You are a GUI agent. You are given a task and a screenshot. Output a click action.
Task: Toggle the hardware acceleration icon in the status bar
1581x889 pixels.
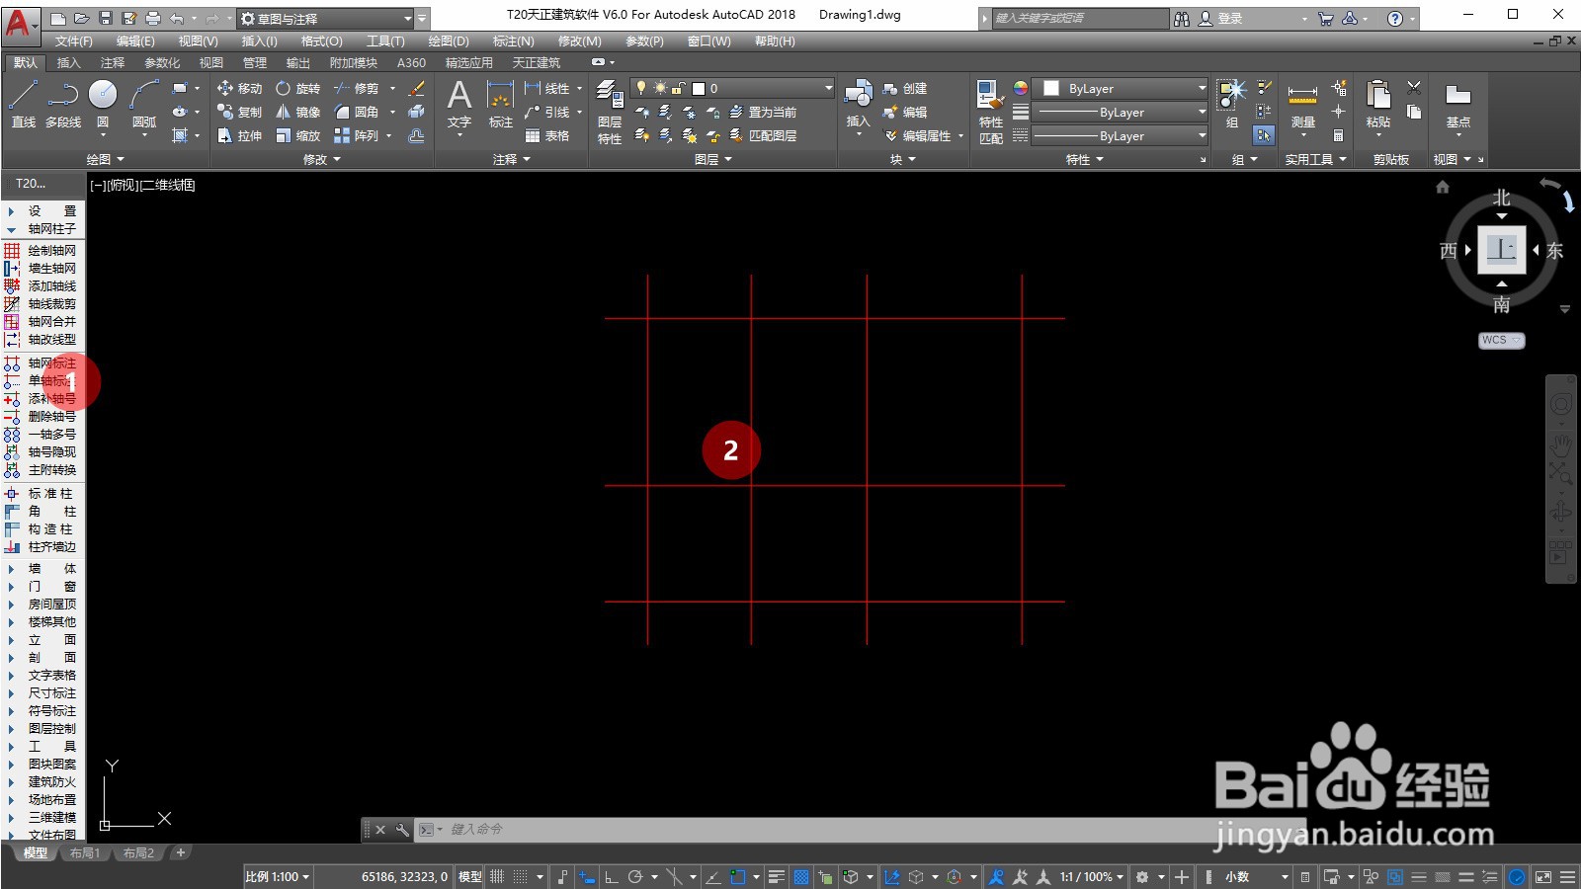tap(1517, 876)
